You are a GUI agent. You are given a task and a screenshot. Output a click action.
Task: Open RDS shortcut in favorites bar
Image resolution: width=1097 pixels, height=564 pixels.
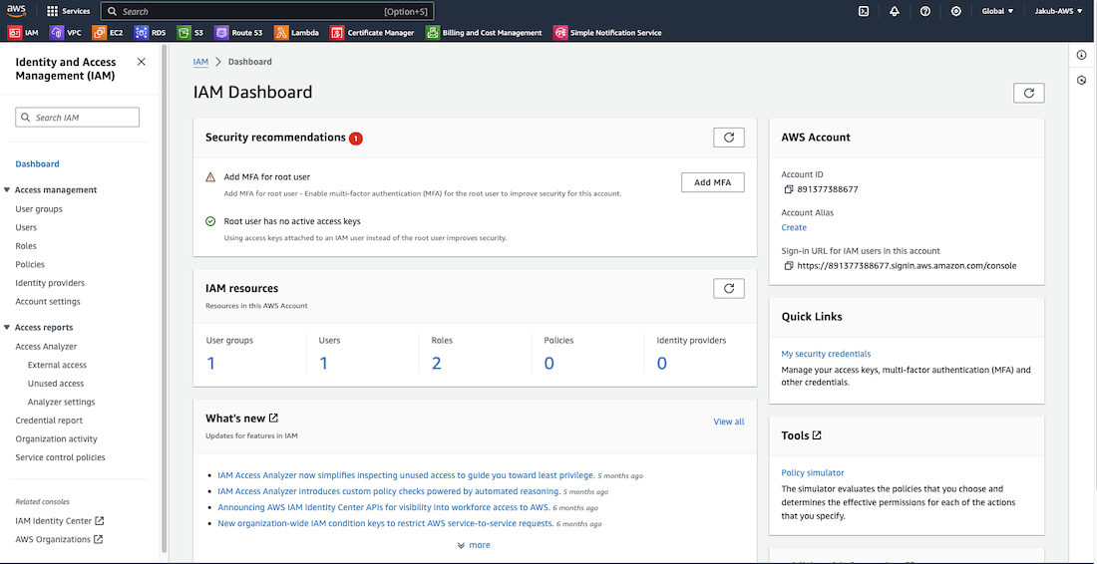(151, 33)
